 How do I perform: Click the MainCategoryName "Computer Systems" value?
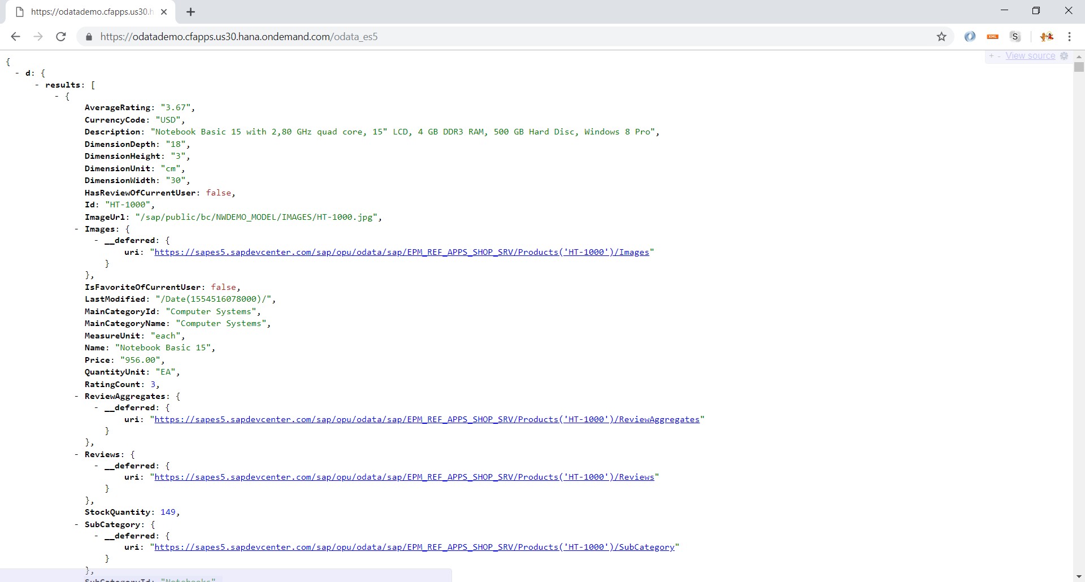(221, 323)
